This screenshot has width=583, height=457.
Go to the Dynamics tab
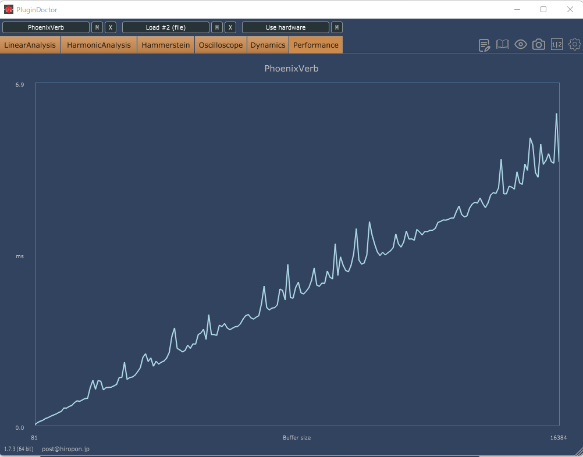click(268, 45)
